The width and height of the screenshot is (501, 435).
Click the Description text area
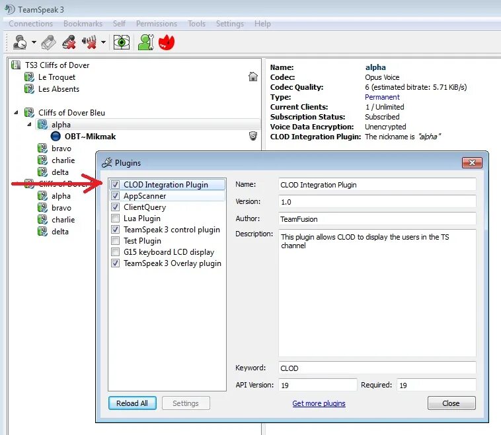pyautogui.click(x=377, y=292)
